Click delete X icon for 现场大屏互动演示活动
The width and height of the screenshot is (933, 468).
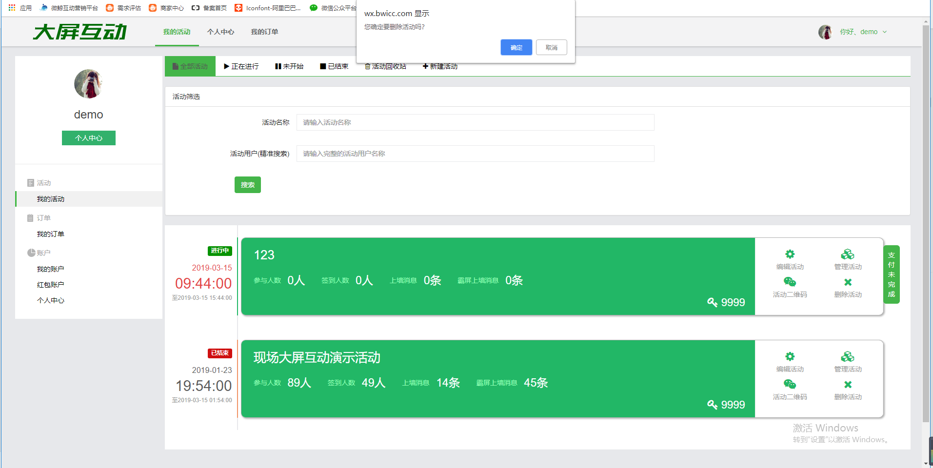click(x=848, y=385)
